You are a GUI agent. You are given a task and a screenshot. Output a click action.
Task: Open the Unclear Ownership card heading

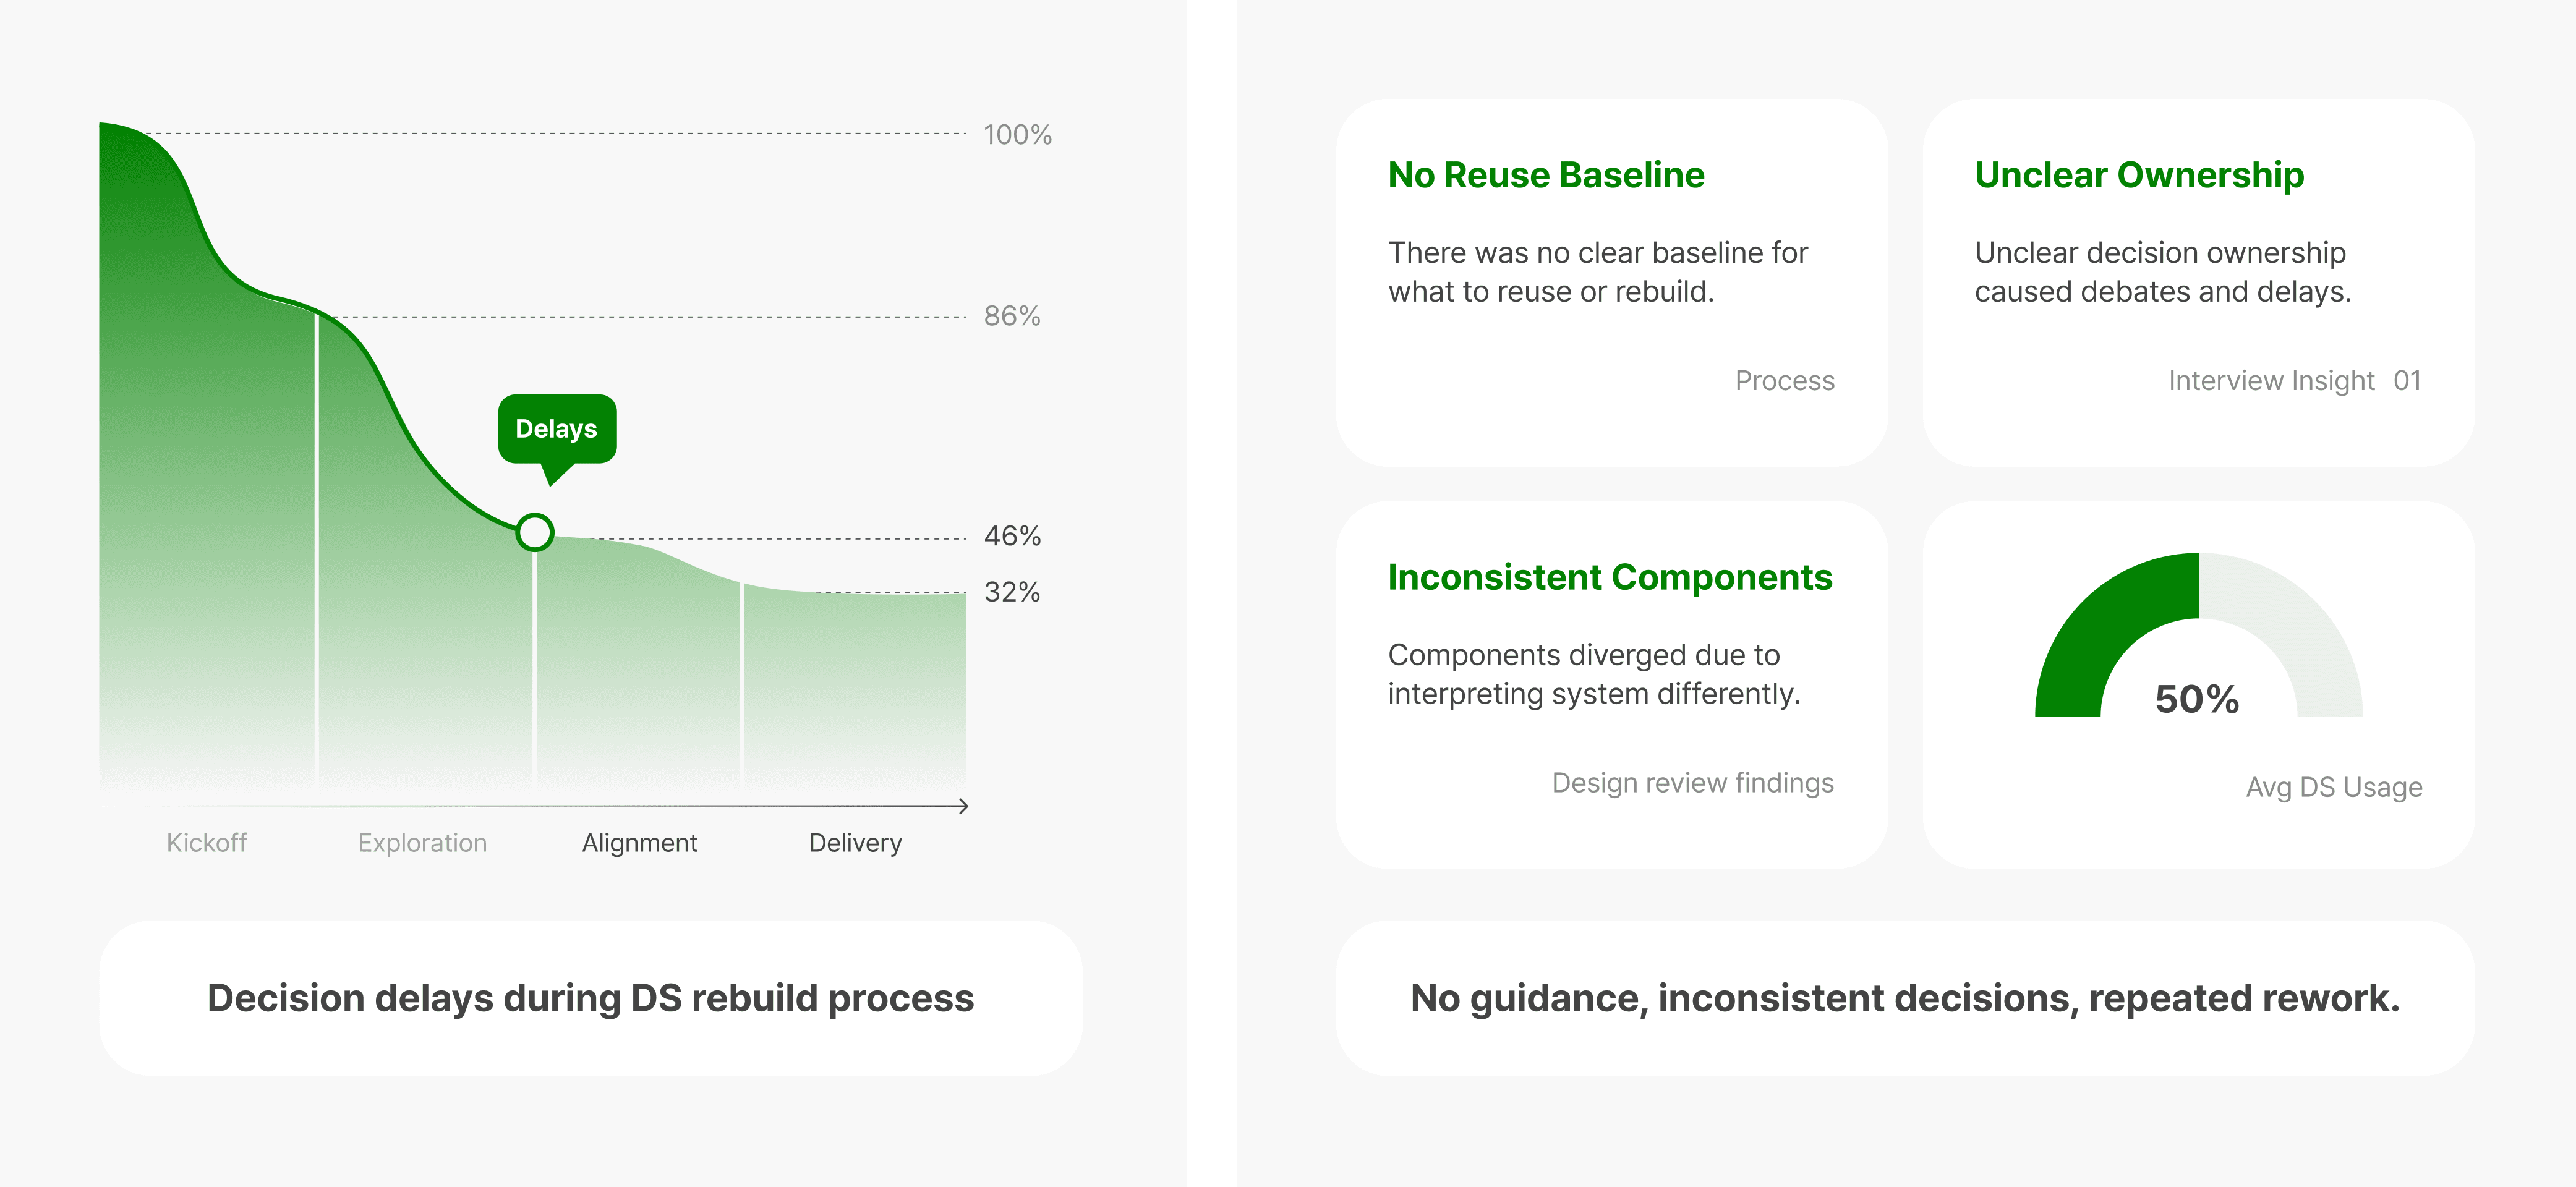click(x=2139, y=175)
